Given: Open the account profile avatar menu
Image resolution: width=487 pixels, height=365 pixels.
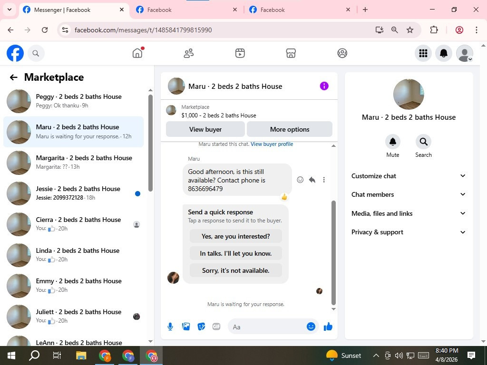Looking at the screenshot, I should click(464, 53).
